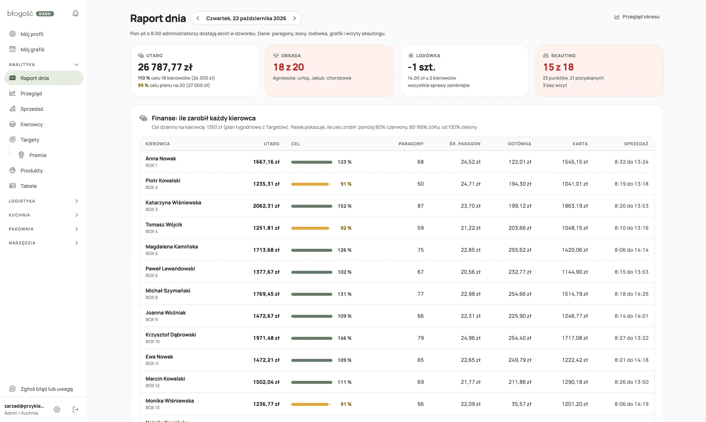Click the settings gear next to account
Screen dimensions: 706x422
[57, 410]
